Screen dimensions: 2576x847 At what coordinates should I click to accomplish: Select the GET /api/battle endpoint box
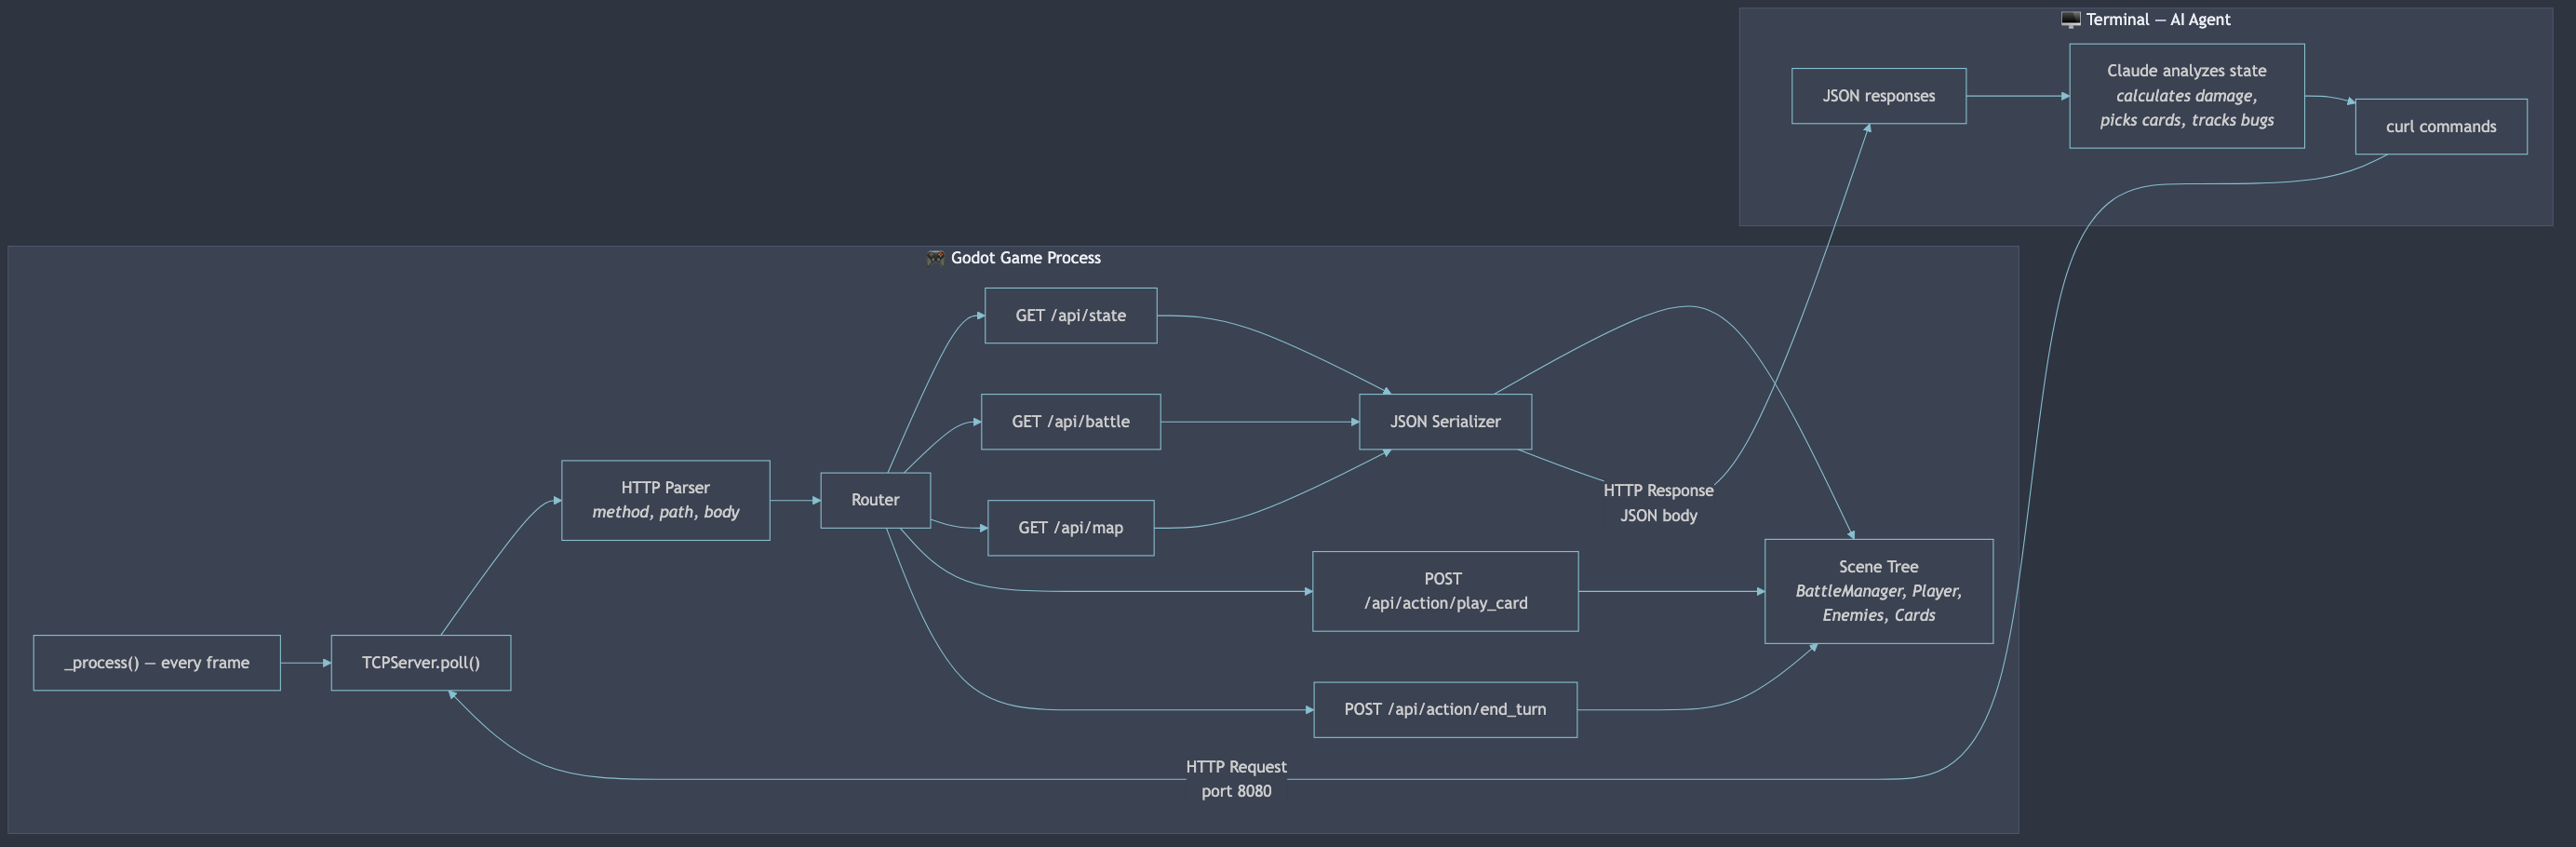tap(1070, 421)
